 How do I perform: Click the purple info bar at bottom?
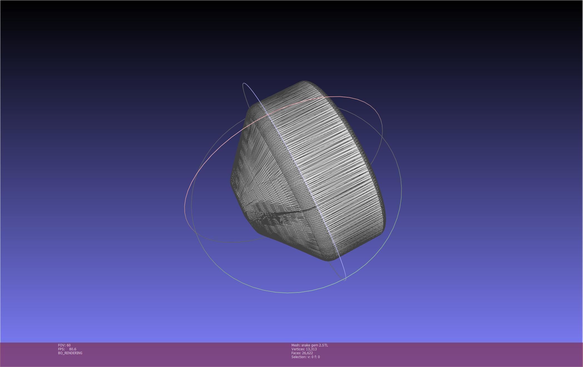445,354
